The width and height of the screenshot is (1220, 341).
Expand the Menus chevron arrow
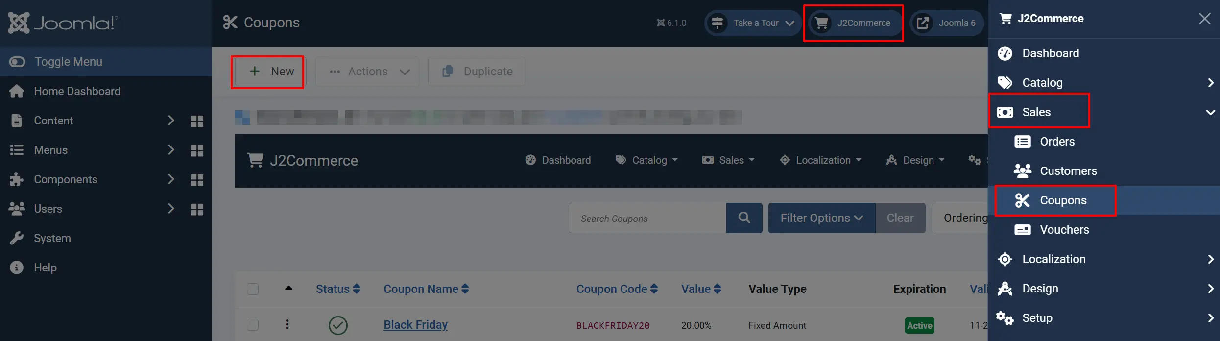click(171, 150)
